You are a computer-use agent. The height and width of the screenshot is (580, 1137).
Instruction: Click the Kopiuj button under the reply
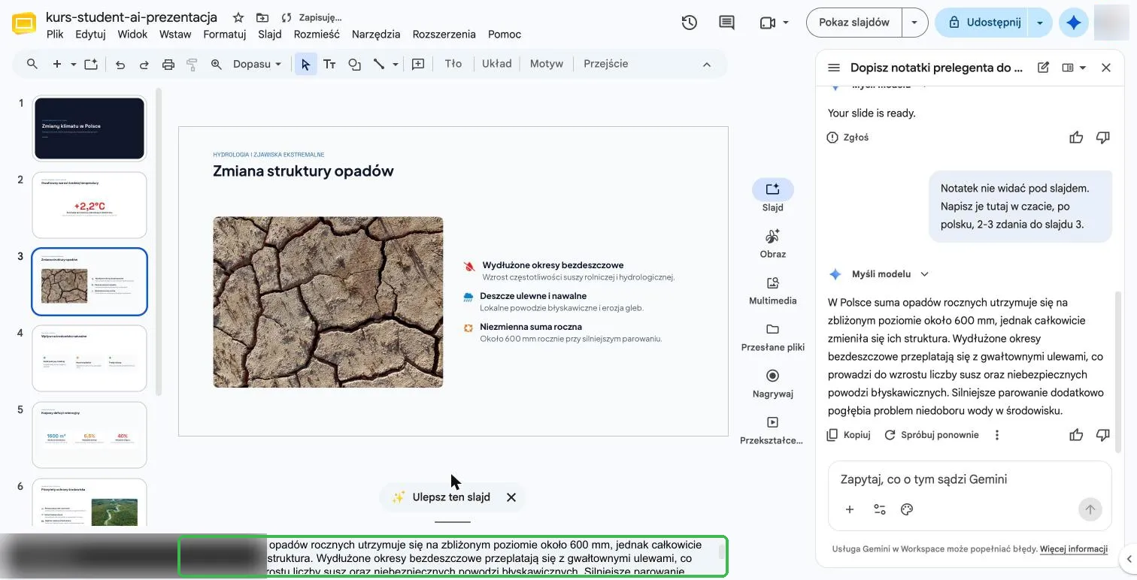click(x=848, y=435)
